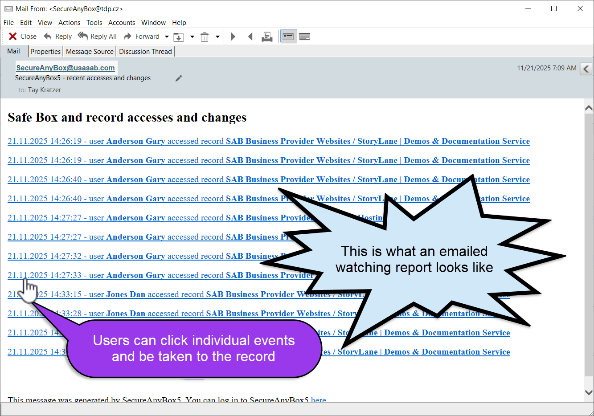Open the View menu

[45, 23]
